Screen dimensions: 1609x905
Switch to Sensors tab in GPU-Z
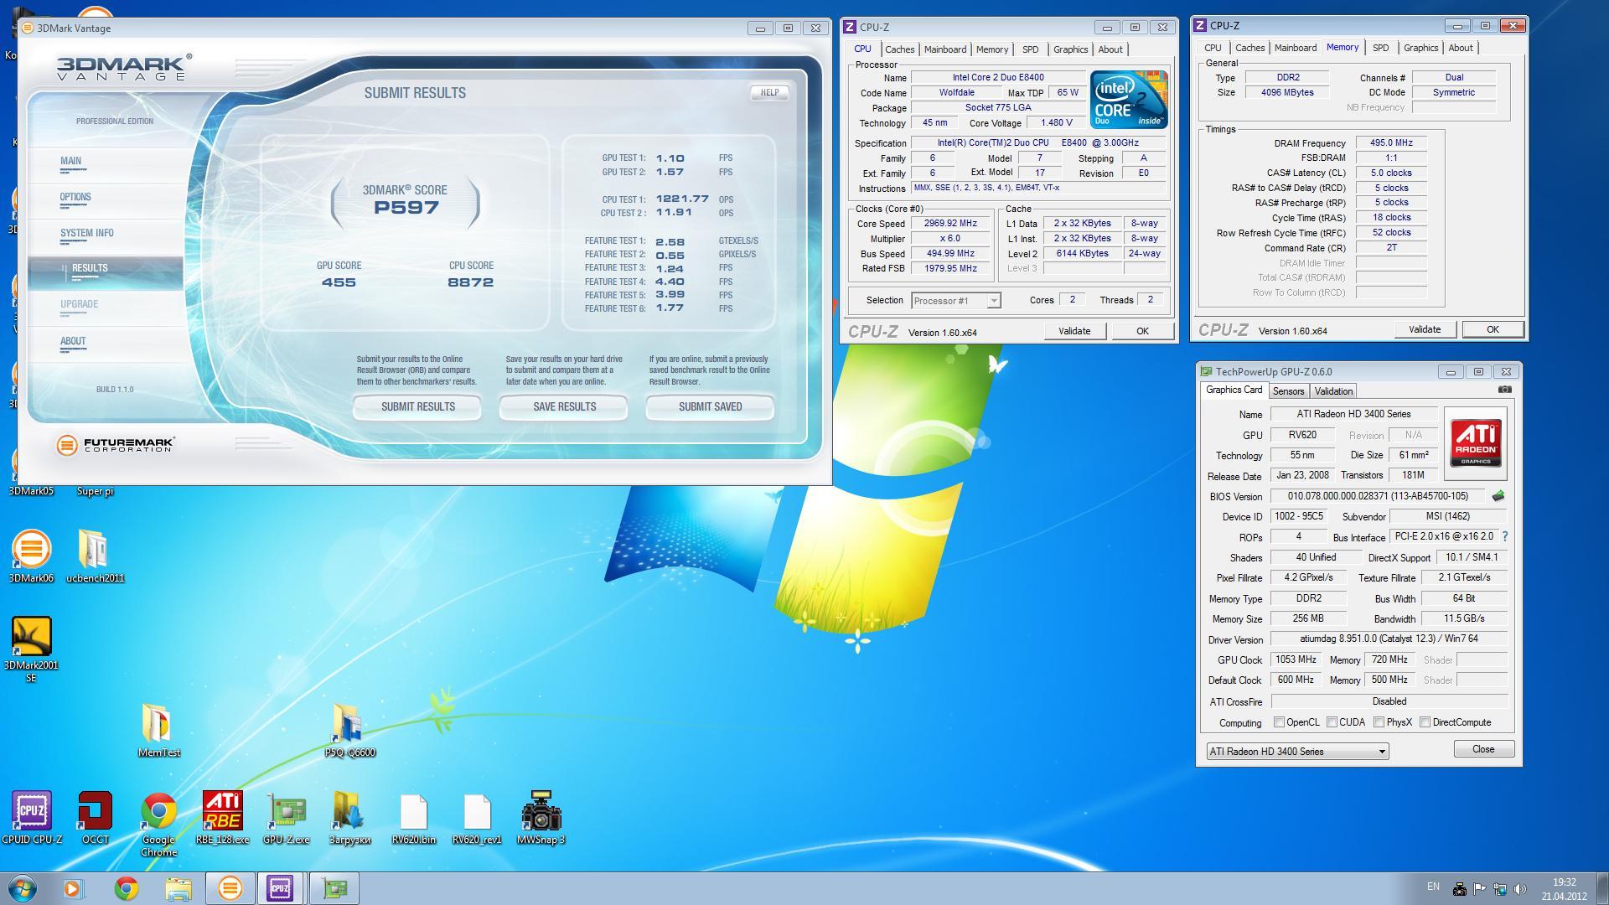[1288, 391]
